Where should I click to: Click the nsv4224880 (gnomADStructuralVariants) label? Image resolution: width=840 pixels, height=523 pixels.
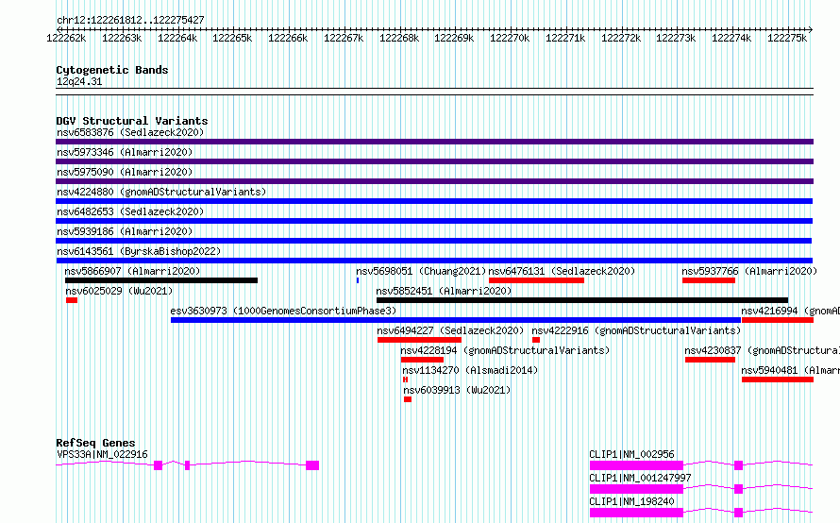[161, 192]
